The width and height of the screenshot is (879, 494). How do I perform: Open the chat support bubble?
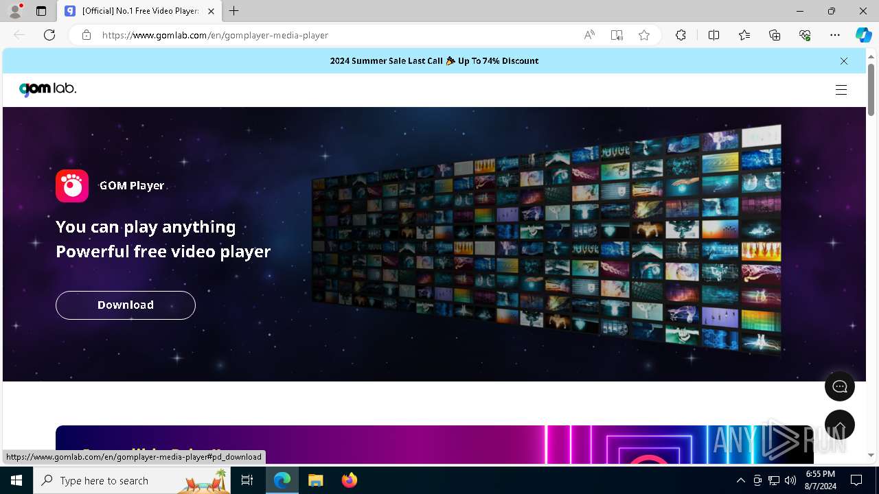tap(840, 387)
